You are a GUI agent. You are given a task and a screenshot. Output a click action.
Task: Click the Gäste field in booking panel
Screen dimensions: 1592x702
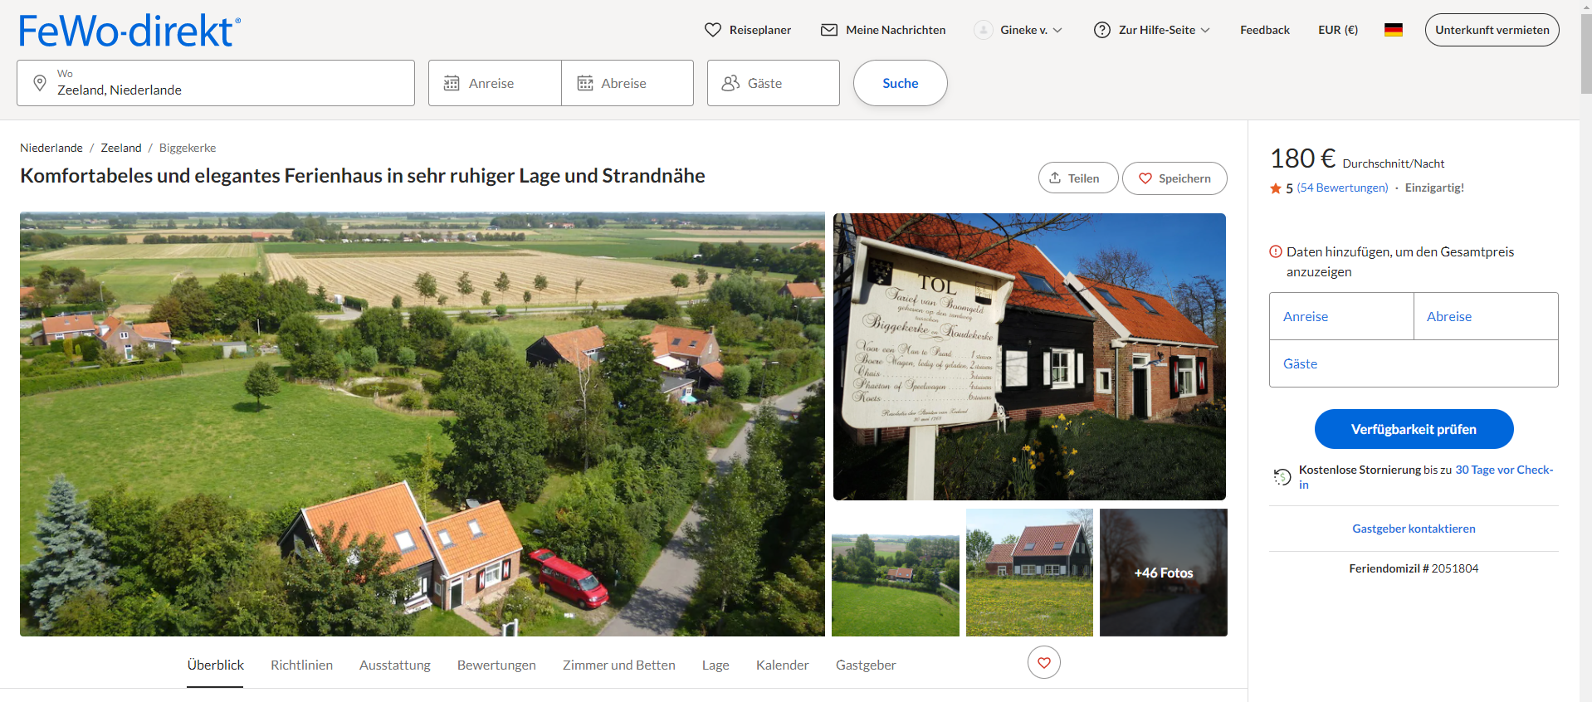[x=1413, y=363]
